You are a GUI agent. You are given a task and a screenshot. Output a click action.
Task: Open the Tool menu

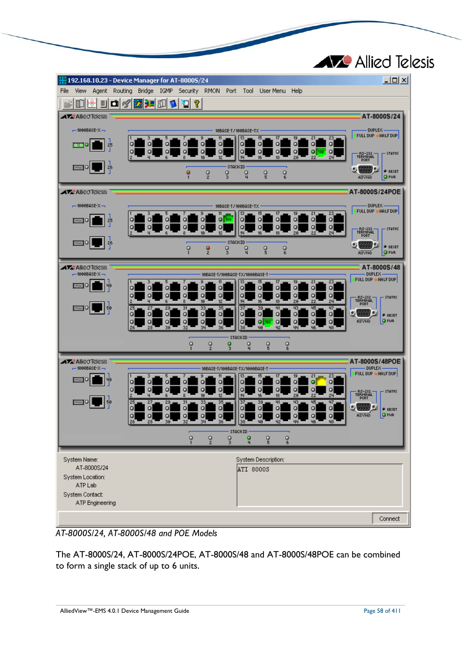(248, 91)
